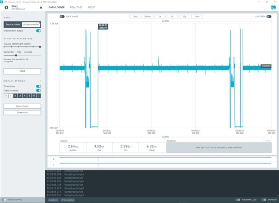Disable the Enable power output switch
The height and width of the screenshot is (203, 279).
point(38,31)
